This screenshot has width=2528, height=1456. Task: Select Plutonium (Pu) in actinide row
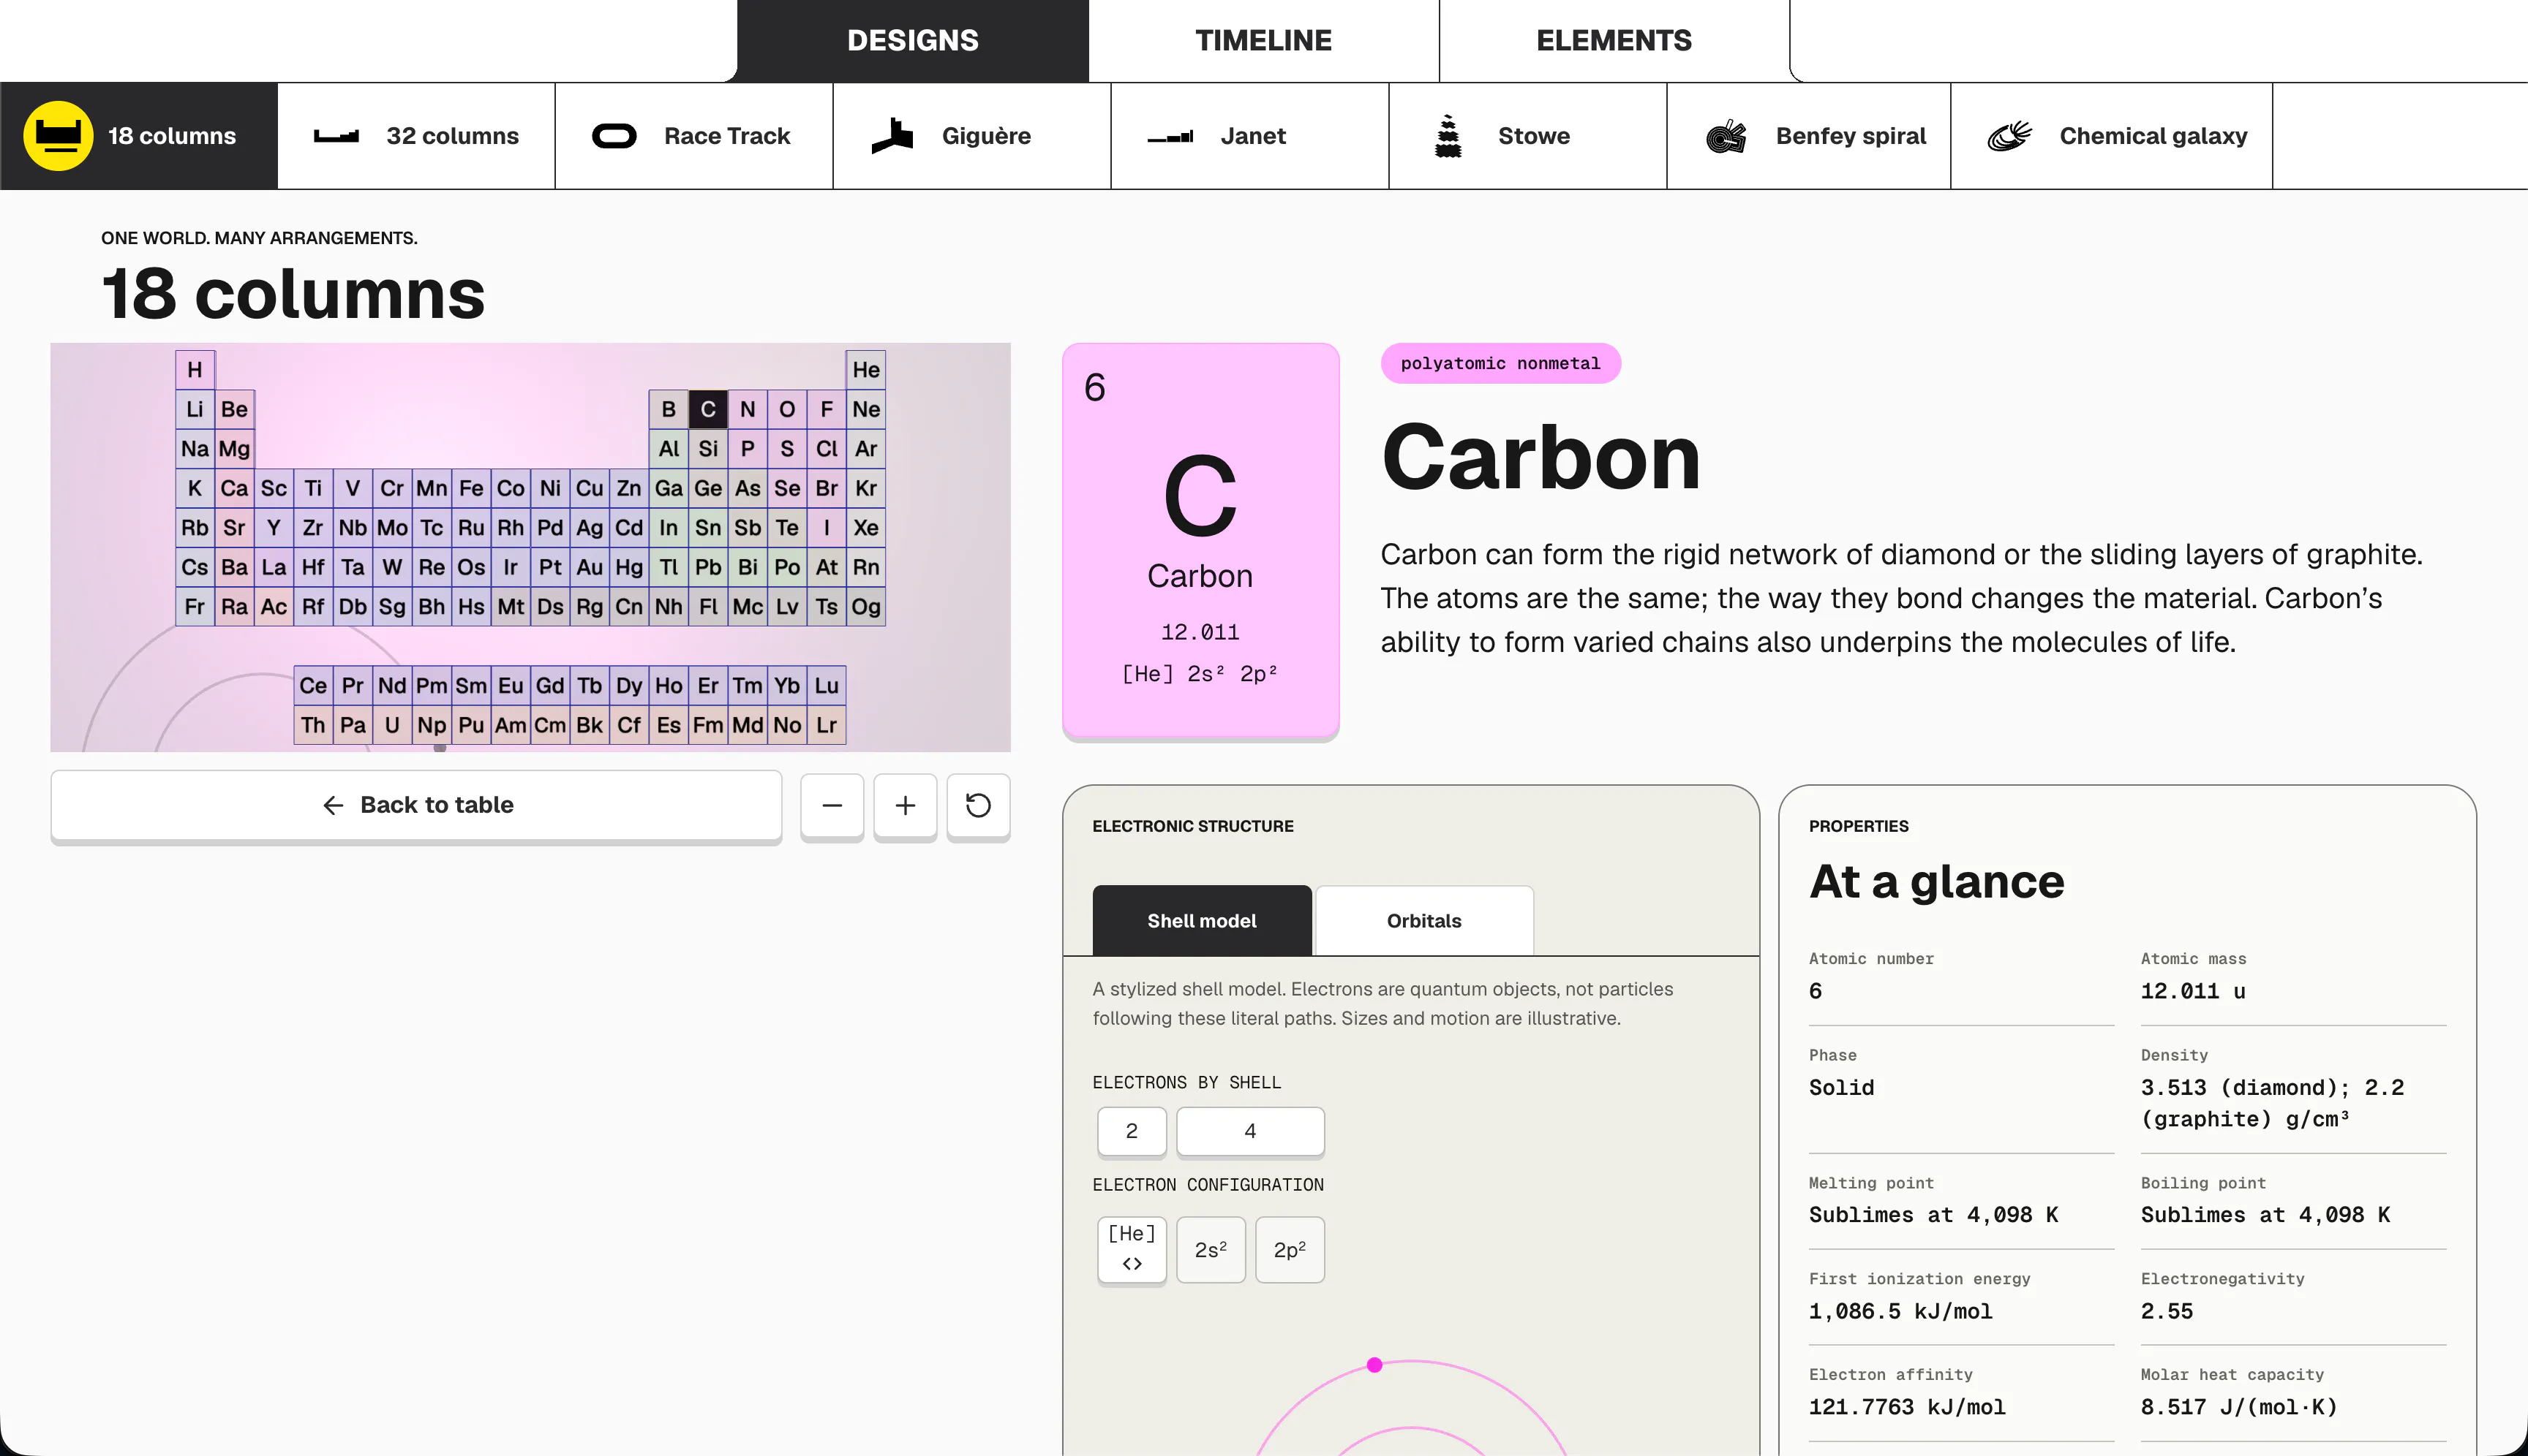pyautogui.click(x=471, y=725)
